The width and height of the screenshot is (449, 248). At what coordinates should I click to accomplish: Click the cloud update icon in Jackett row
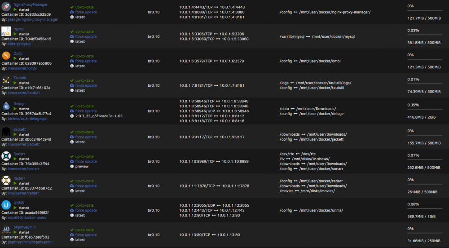tap(72, 137)
